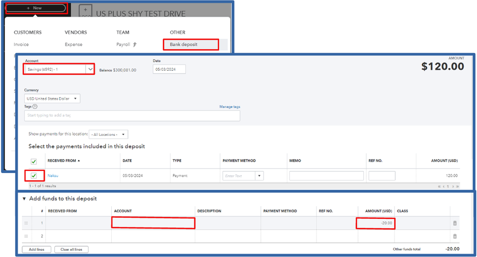Sort by Received From column header

[64, 161]
